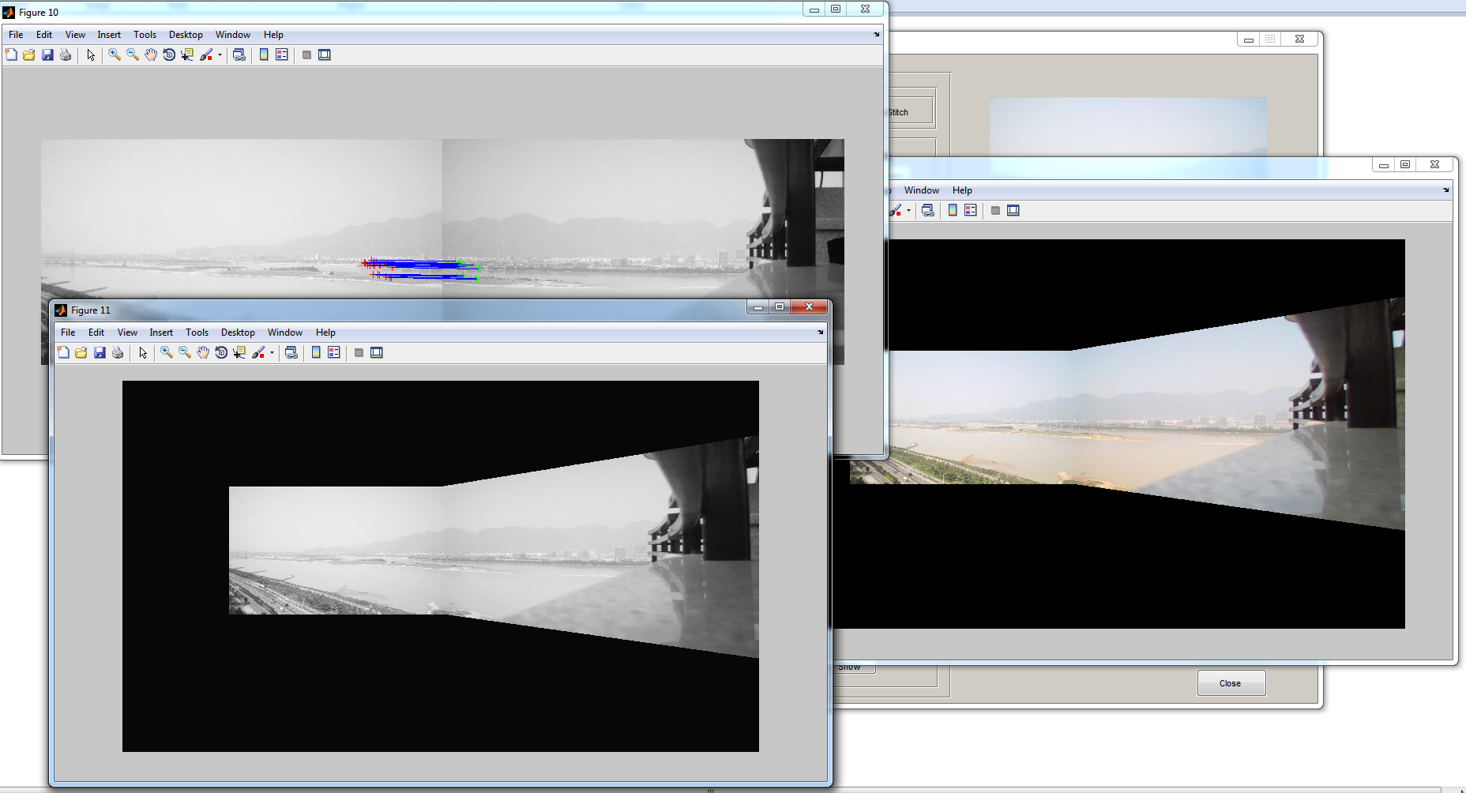Click Show Plot Tools icon in Figure 11
This screenshot has width=1466, height=793.
pos(377,352)
